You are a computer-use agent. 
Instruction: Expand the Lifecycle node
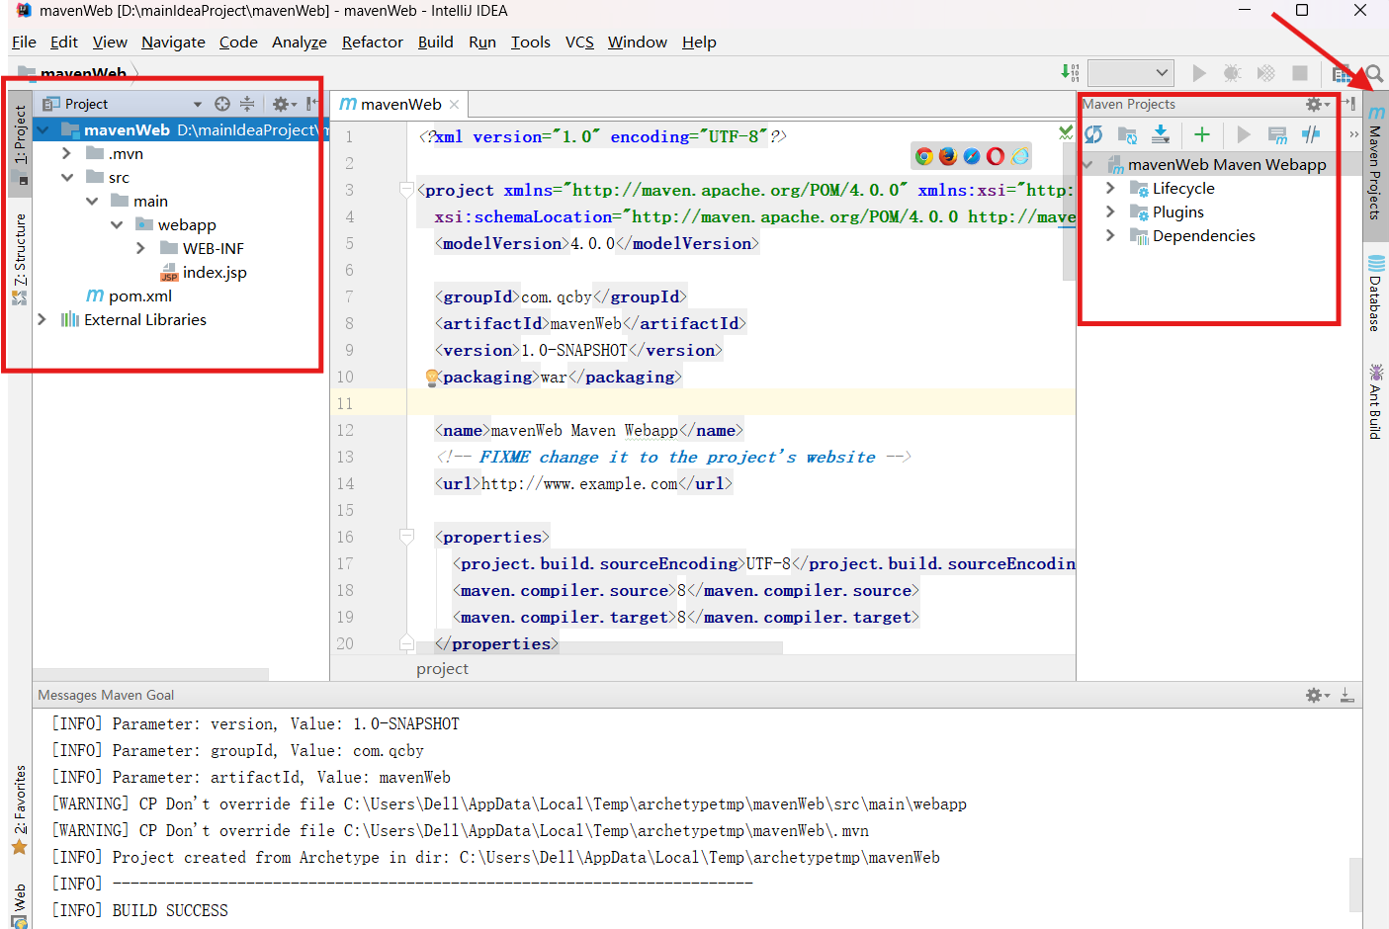pos(1110,188)
